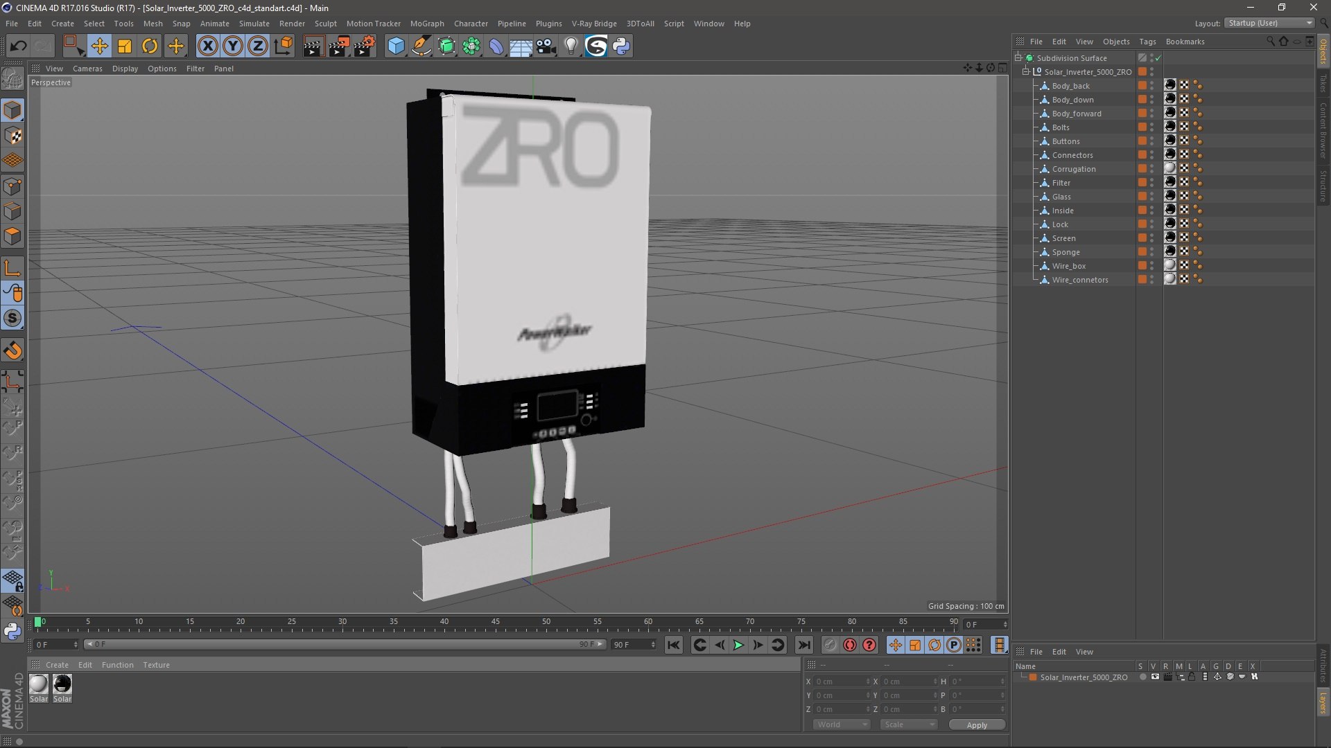Image resolution: width=1331 pixels, height=748 pixels.
Task: Open the Python icon in left palette
Action: [12, 631]
